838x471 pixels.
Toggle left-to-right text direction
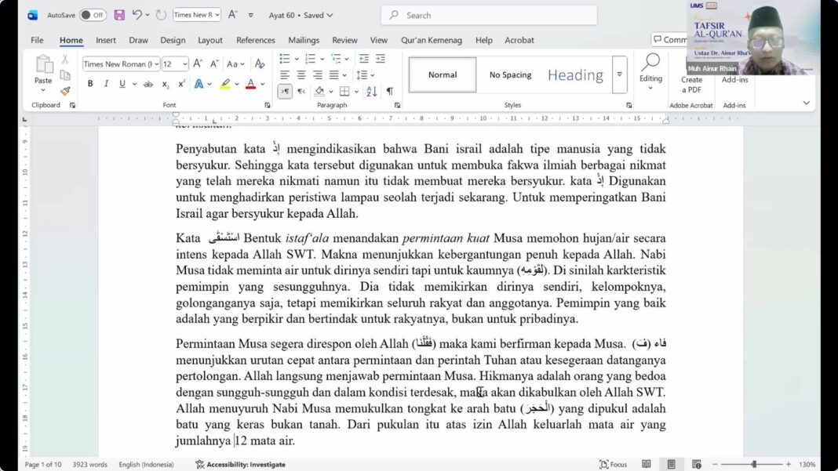pyautogui.click(x=285, y=92)
